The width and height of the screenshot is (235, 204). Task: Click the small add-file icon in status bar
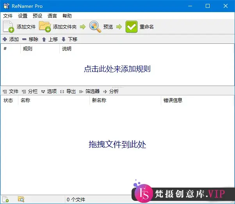(x=6, y=199)
